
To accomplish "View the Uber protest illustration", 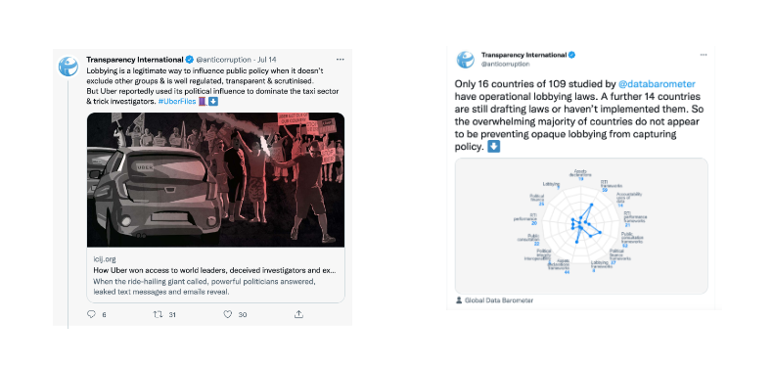I will click(215, 179).
